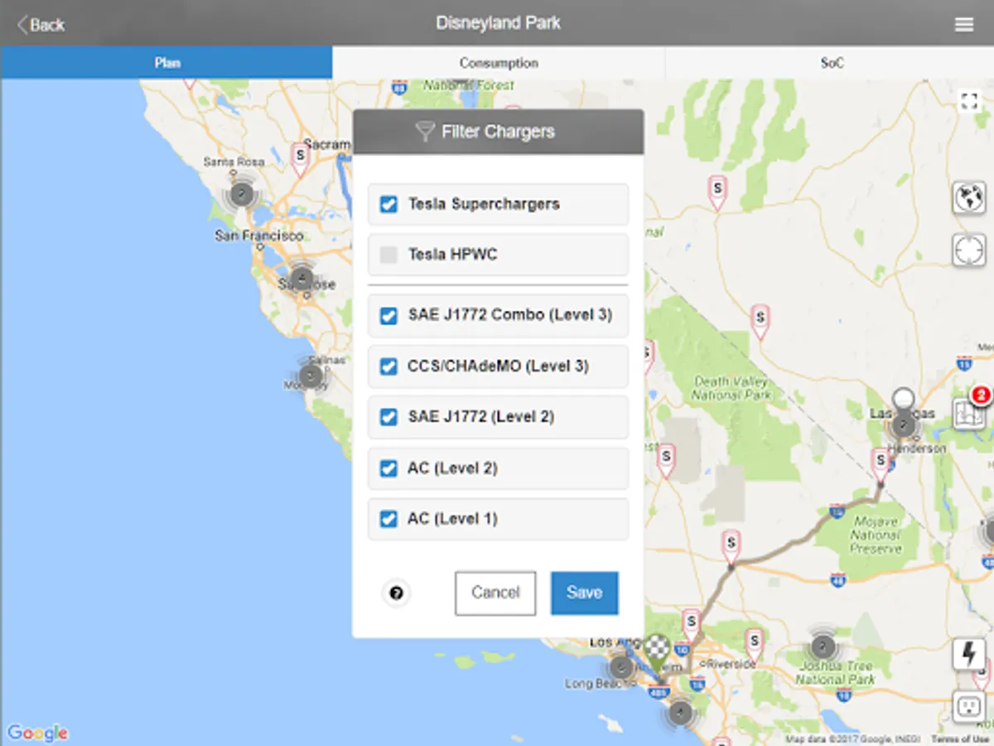Switch to the Consumption tab

click(x=499, y=63)
